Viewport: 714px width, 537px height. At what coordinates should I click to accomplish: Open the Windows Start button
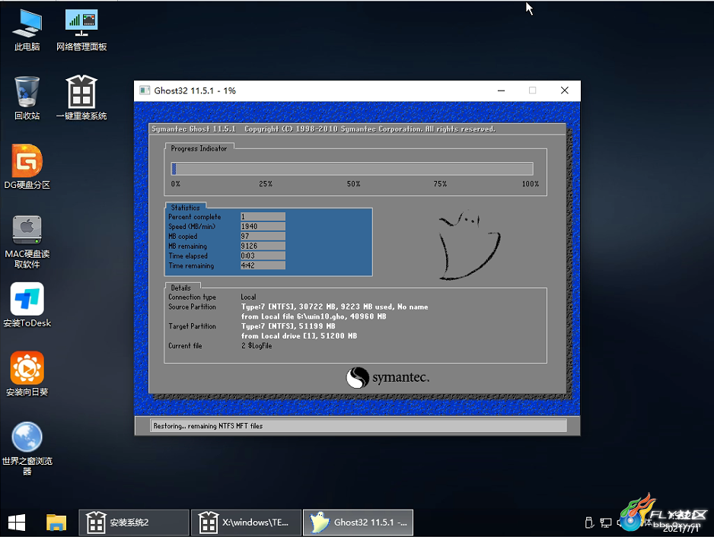pyautogui.click(x=17, y=523)
